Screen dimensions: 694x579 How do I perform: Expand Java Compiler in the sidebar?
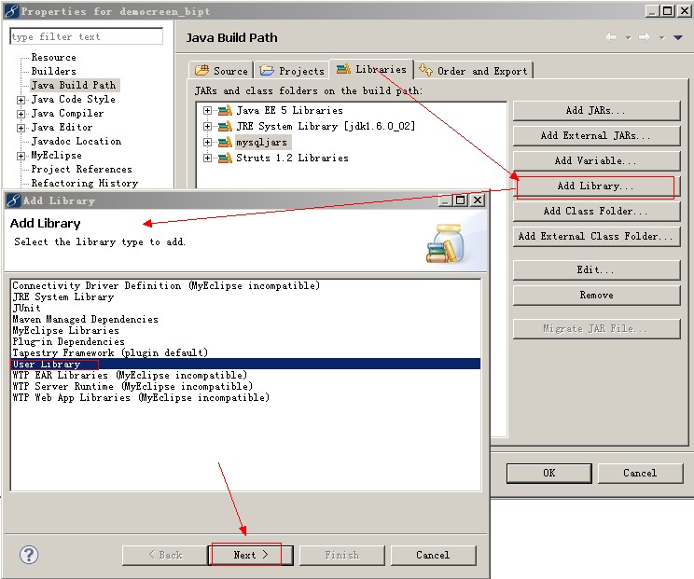[x=21, y=114]
